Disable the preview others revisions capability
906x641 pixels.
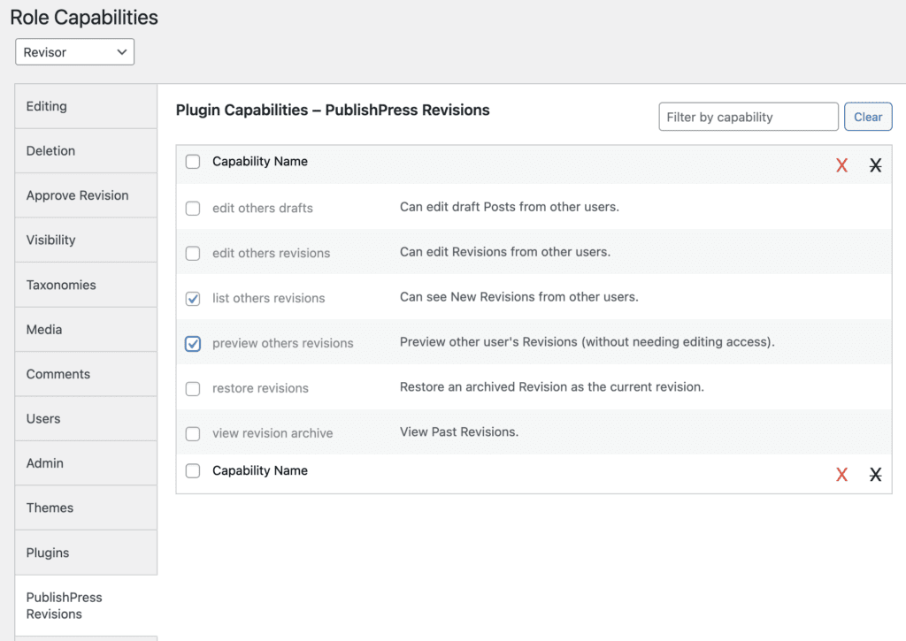click(x=193, y=344)
